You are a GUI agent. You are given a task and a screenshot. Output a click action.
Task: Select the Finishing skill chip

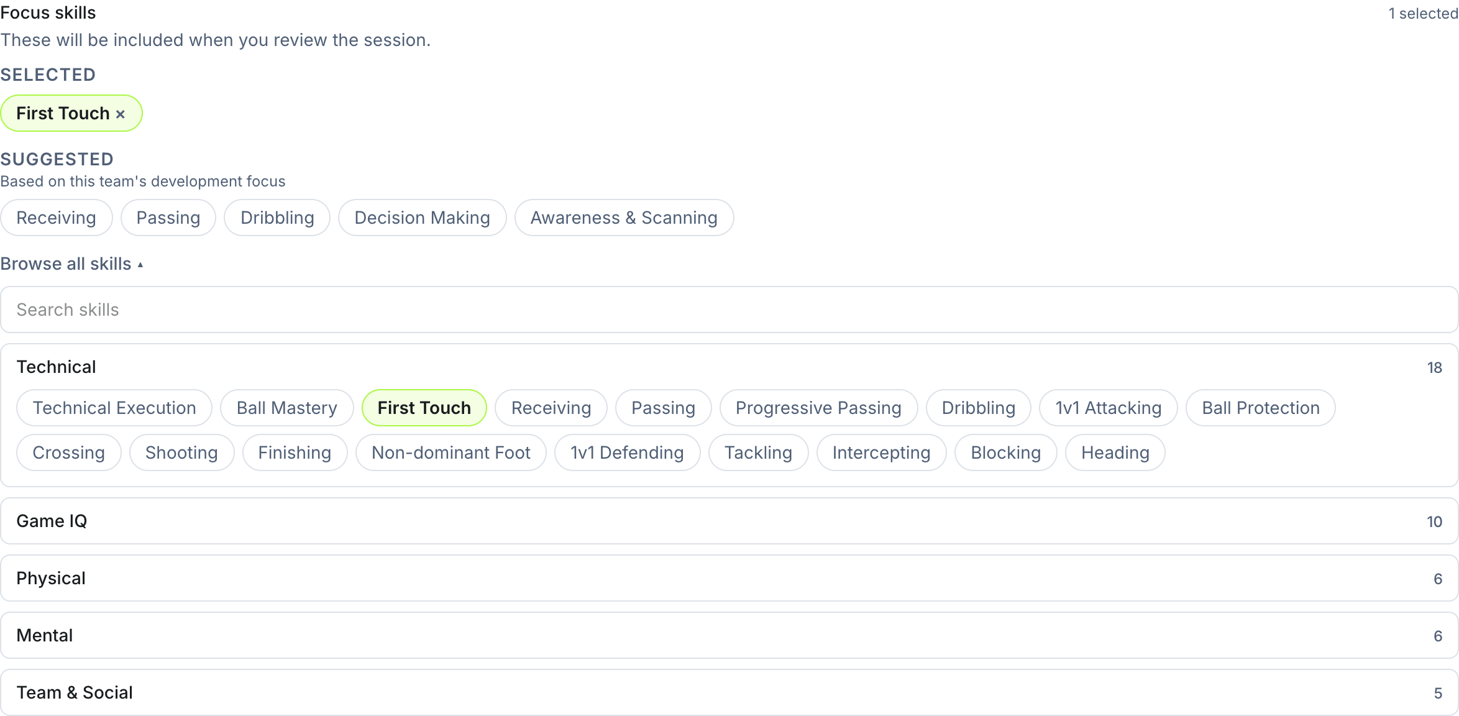coord(295,452)
